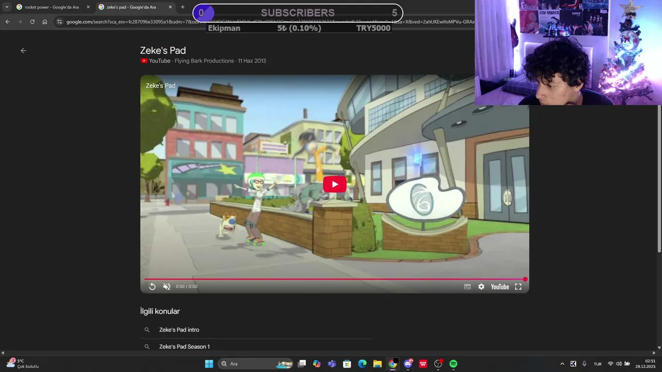Open the Windows Start menu
The image size is (662, 372).
(x=209, y=364)
